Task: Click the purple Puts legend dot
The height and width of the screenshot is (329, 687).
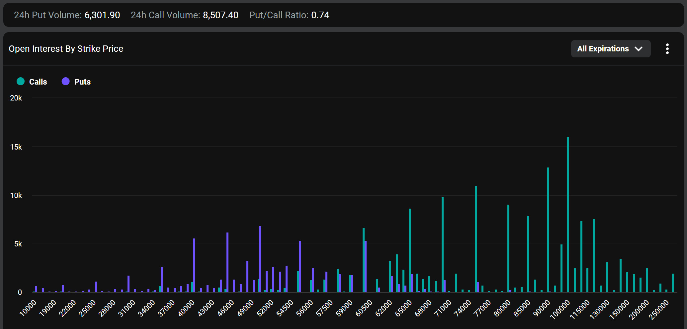Action: click(x=66, y=81)
